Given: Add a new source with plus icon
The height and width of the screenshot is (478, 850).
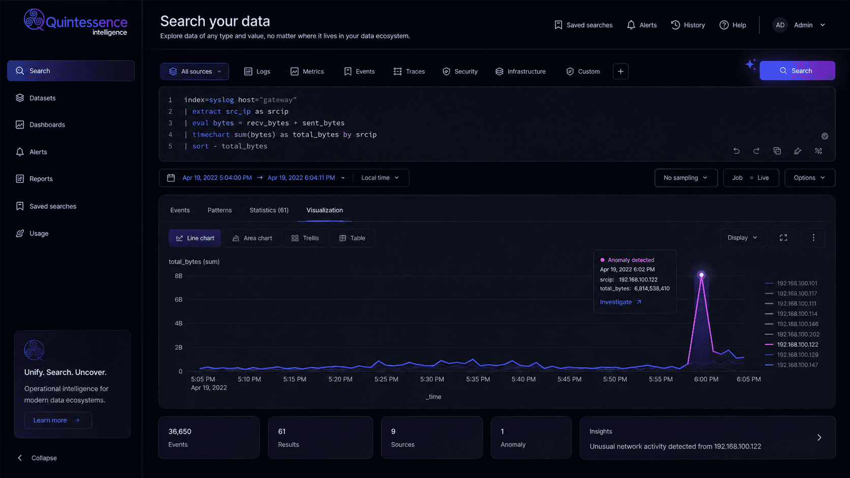Looking at the screenshot, I should point(620,72).
